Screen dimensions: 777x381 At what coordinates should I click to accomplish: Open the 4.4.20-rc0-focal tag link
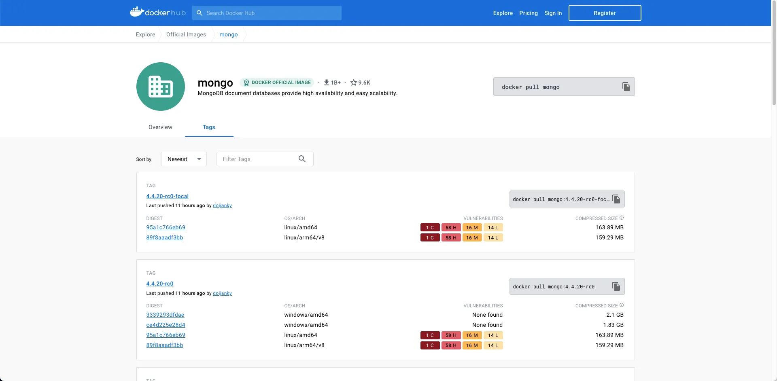point(167,196)
